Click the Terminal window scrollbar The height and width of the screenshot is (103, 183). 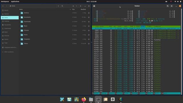coord(182,51)
